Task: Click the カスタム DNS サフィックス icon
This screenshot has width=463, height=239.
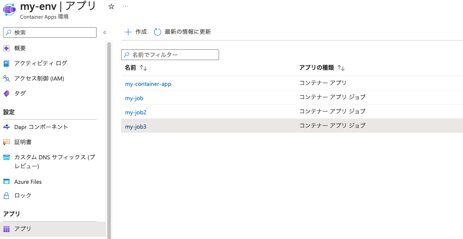Action: click(6, 157)
